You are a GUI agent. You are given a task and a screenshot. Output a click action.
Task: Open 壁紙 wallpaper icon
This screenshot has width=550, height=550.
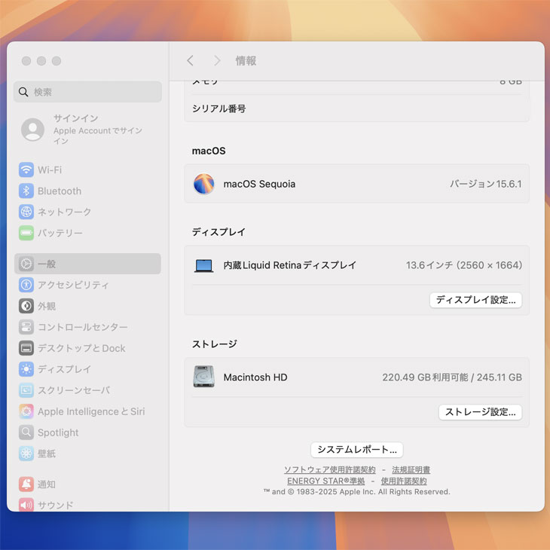point(26,454)
